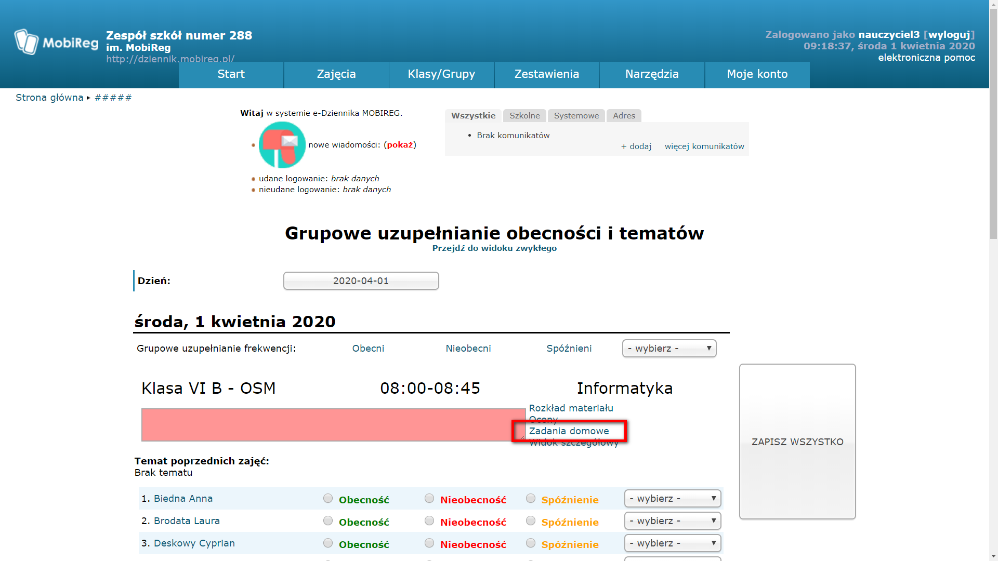
Task: Mark Biedna Anna as Obecność
Action: [x=328, y=499]
